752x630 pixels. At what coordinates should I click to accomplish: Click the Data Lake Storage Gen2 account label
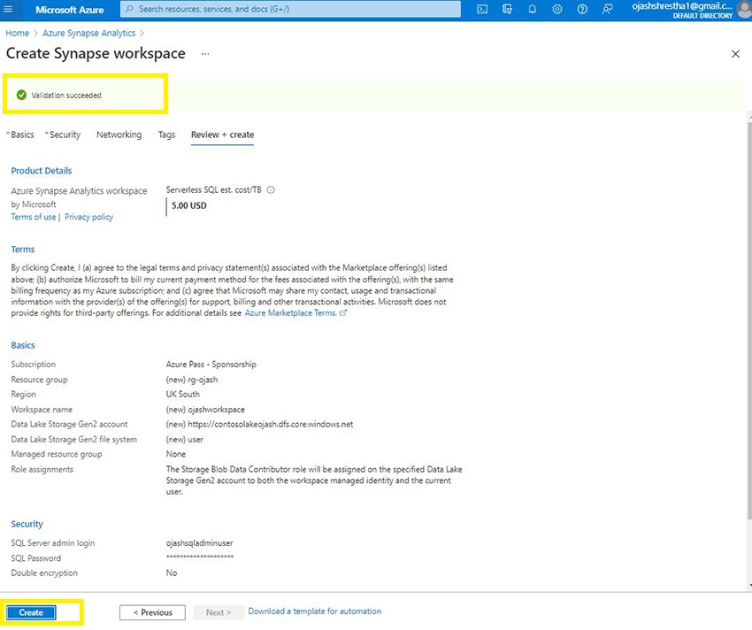(69, 425)
